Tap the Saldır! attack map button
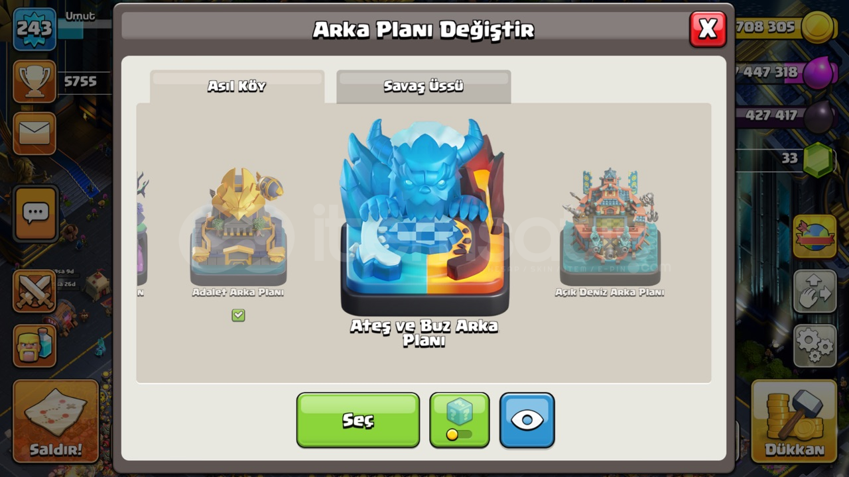This screenshot has width=849, height=477. point(56,421)
